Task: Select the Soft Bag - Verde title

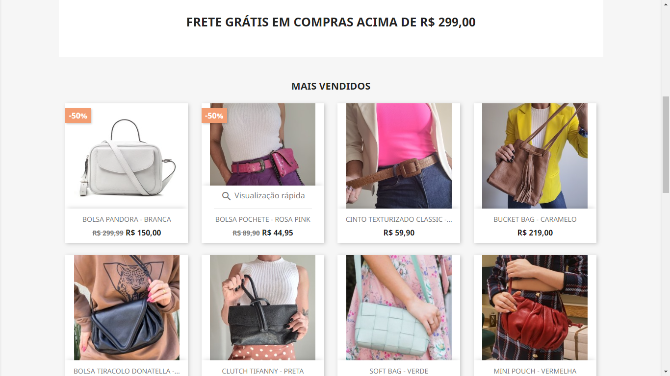Action: click(399, 371)
